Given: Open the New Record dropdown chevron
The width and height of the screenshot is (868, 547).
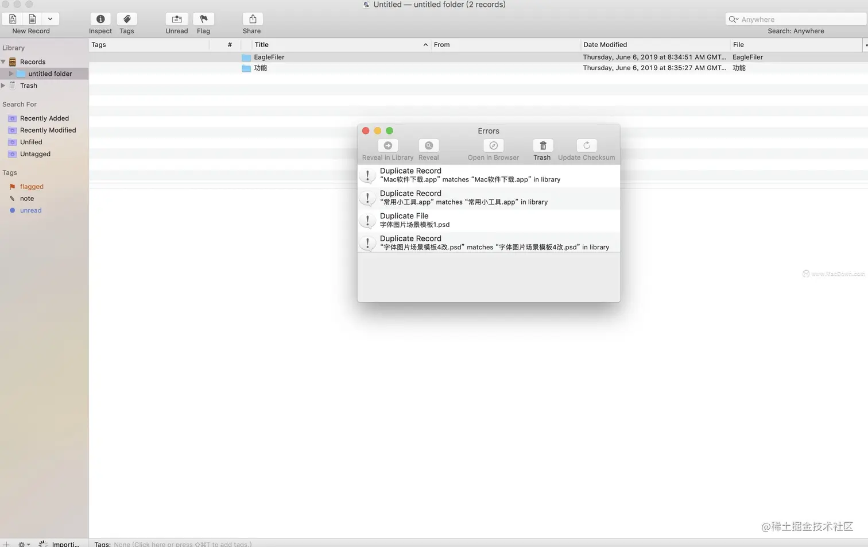Looking at the screenshot, I should [x=50, y=19].
